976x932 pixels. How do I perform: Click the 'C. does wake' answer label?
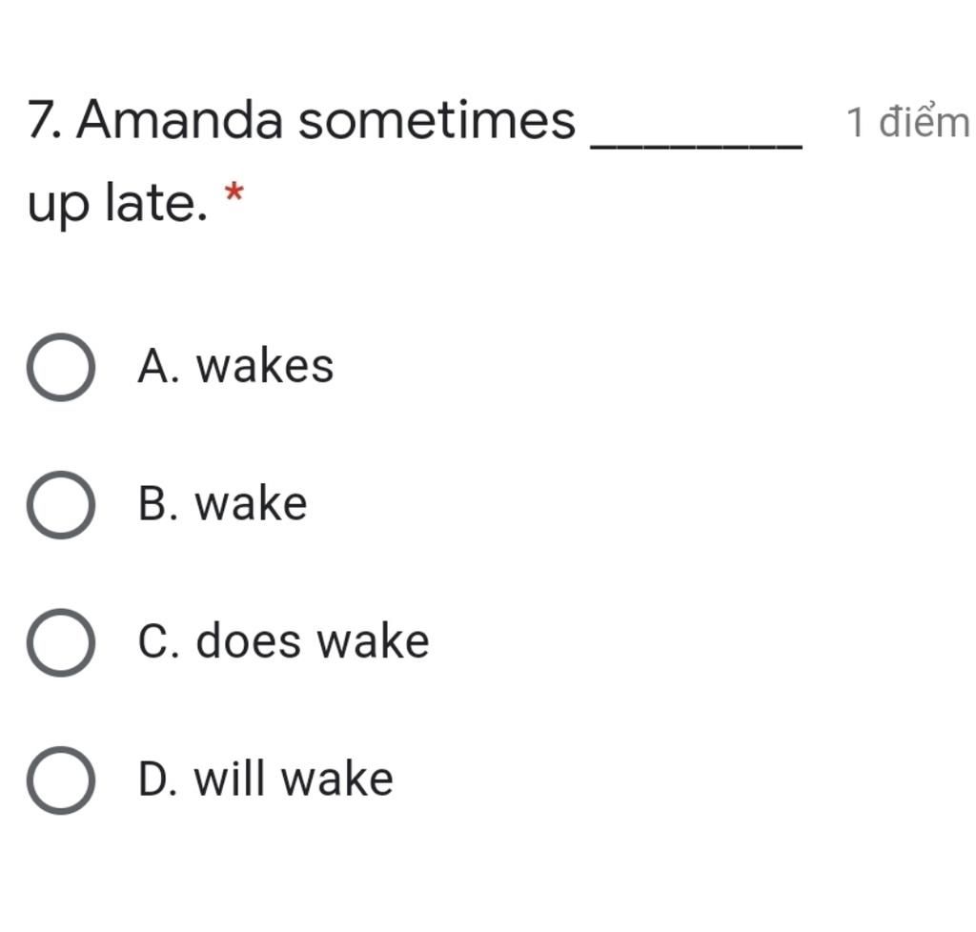[283, 640]
